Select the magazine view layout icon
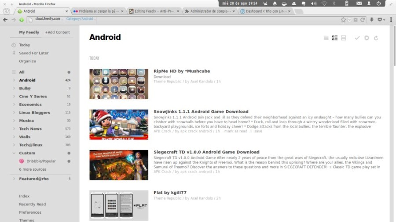Image resolution: width=396 pixels, height=222 pixels. click(335, 38)
